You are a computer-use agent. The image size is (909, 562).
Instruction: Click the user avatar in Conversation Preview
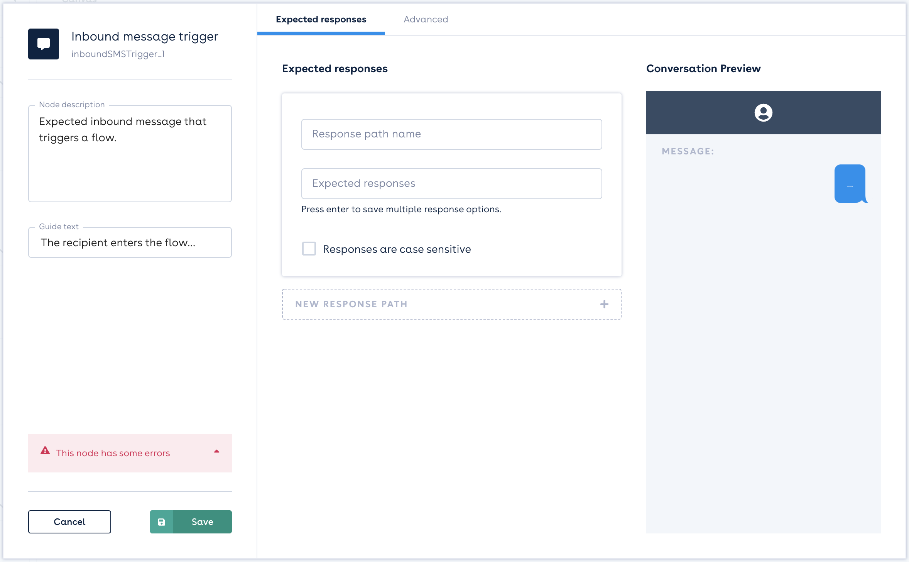point(763,113)
